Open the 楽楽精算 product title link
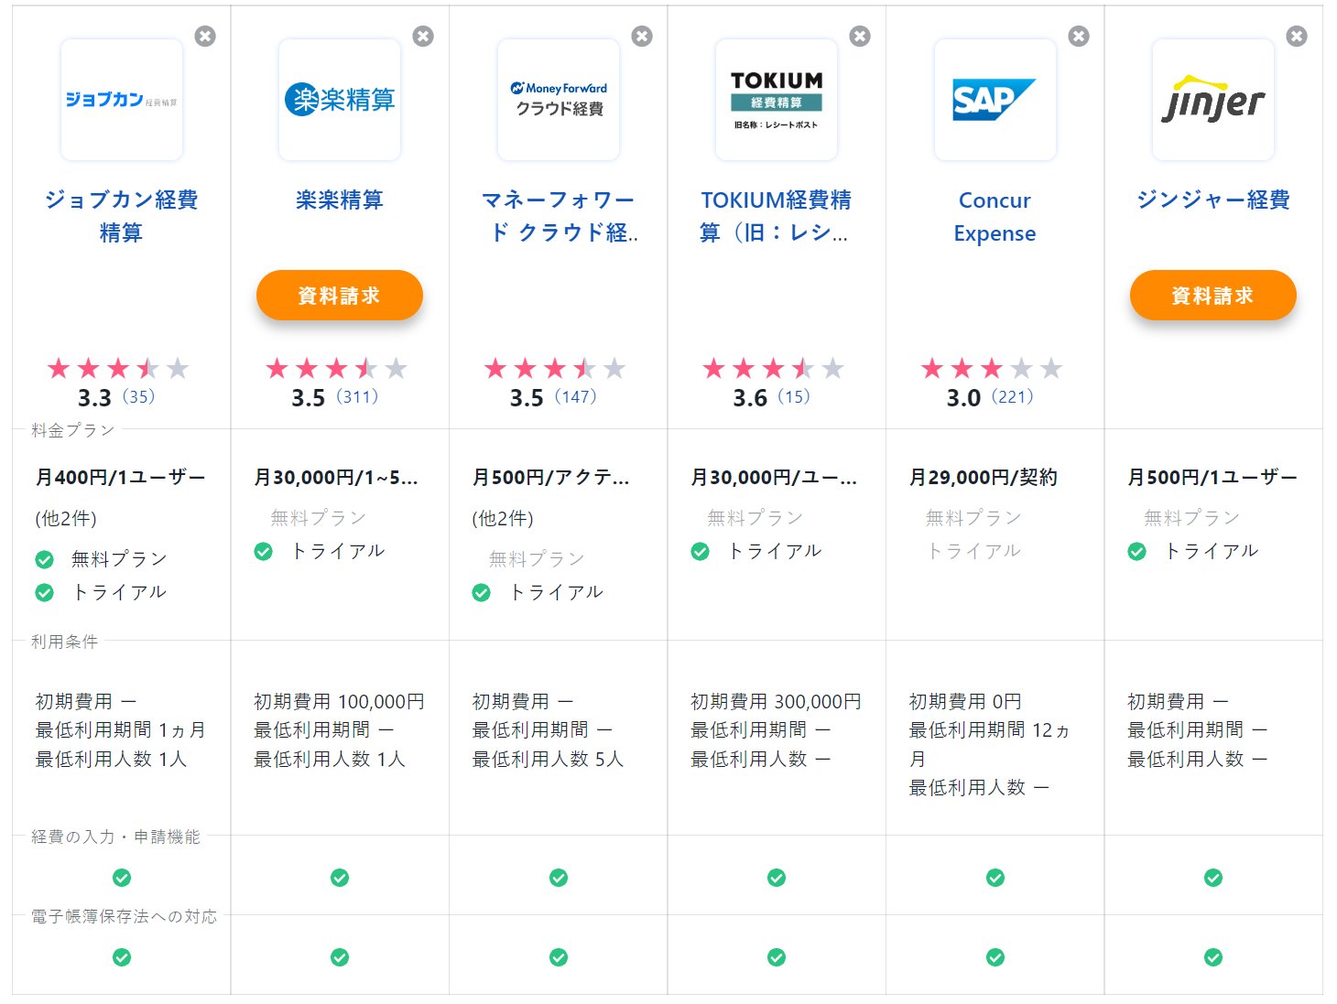The width and height of the screenshot is (1337, 1004). [339, 200]
